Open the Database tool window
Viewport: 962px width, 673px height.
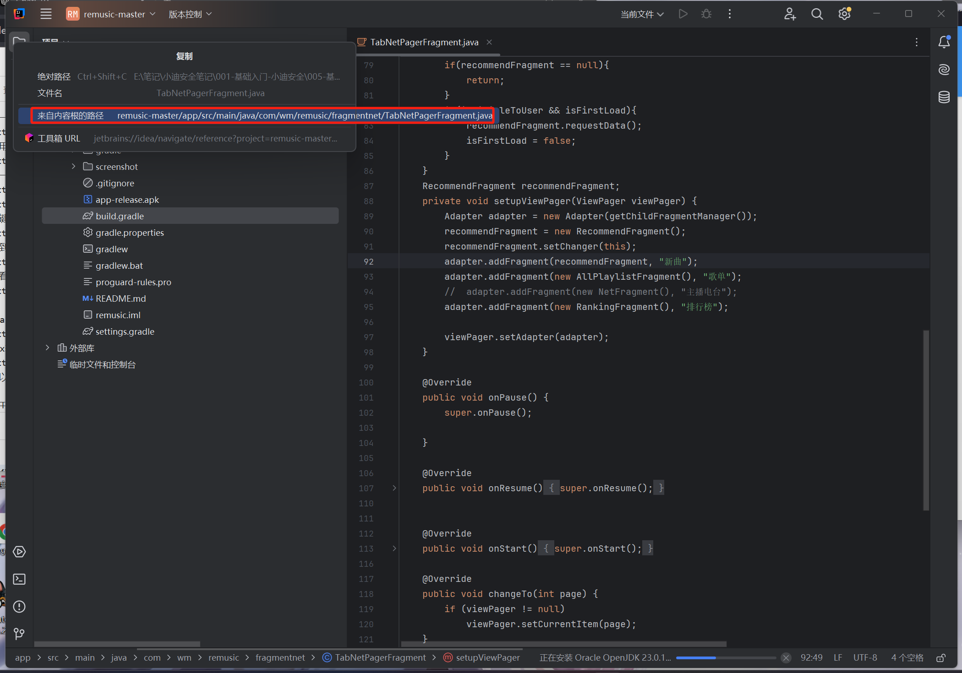944,97
